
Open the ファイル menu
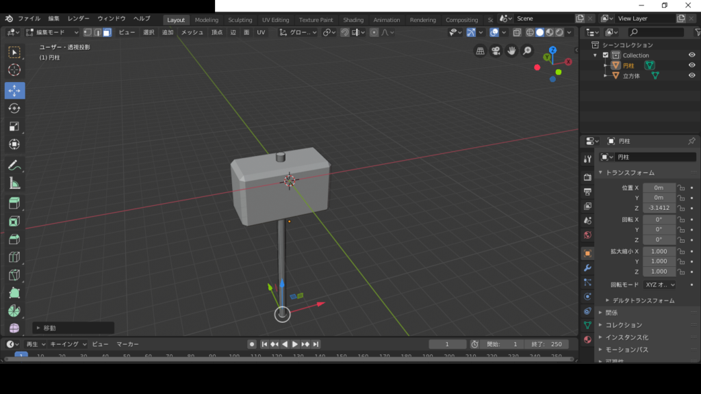[29, 18]
